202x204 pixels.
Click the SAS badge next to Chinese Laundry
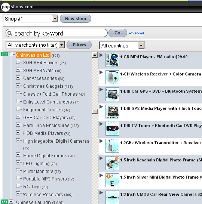(4, 201)
